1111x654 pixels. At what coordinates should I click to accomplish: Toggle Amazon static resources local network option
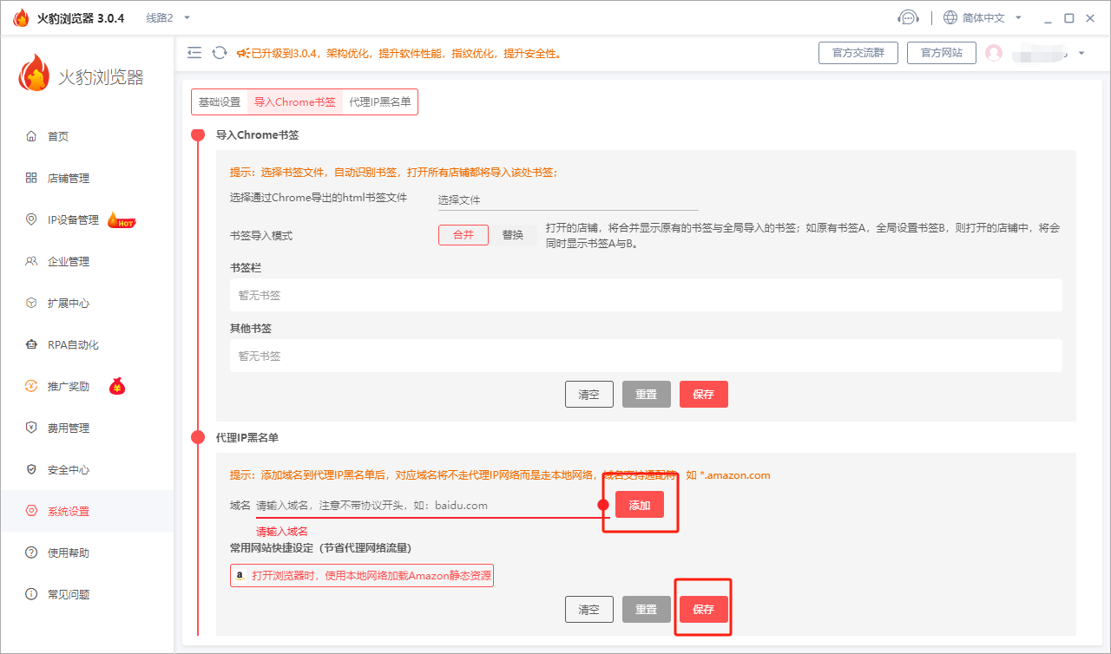[362, 576]
